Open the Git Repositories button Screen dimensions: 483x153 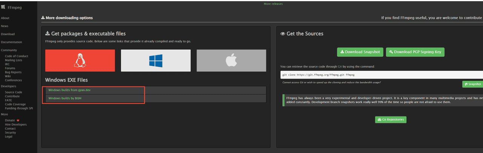pos(391,120)
